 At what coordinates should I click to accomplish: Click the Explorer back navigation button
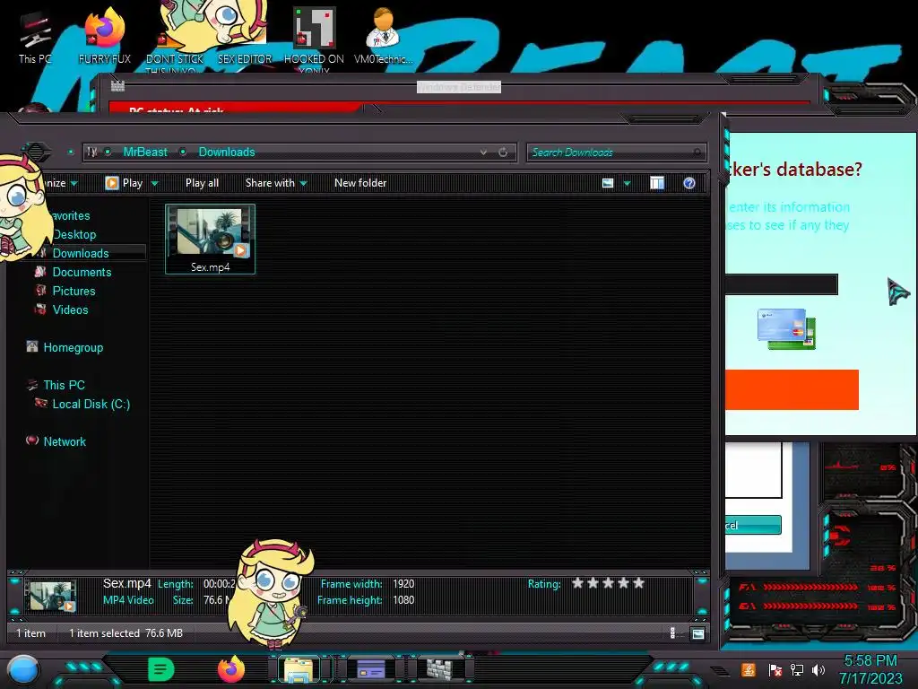click(36, 153)
